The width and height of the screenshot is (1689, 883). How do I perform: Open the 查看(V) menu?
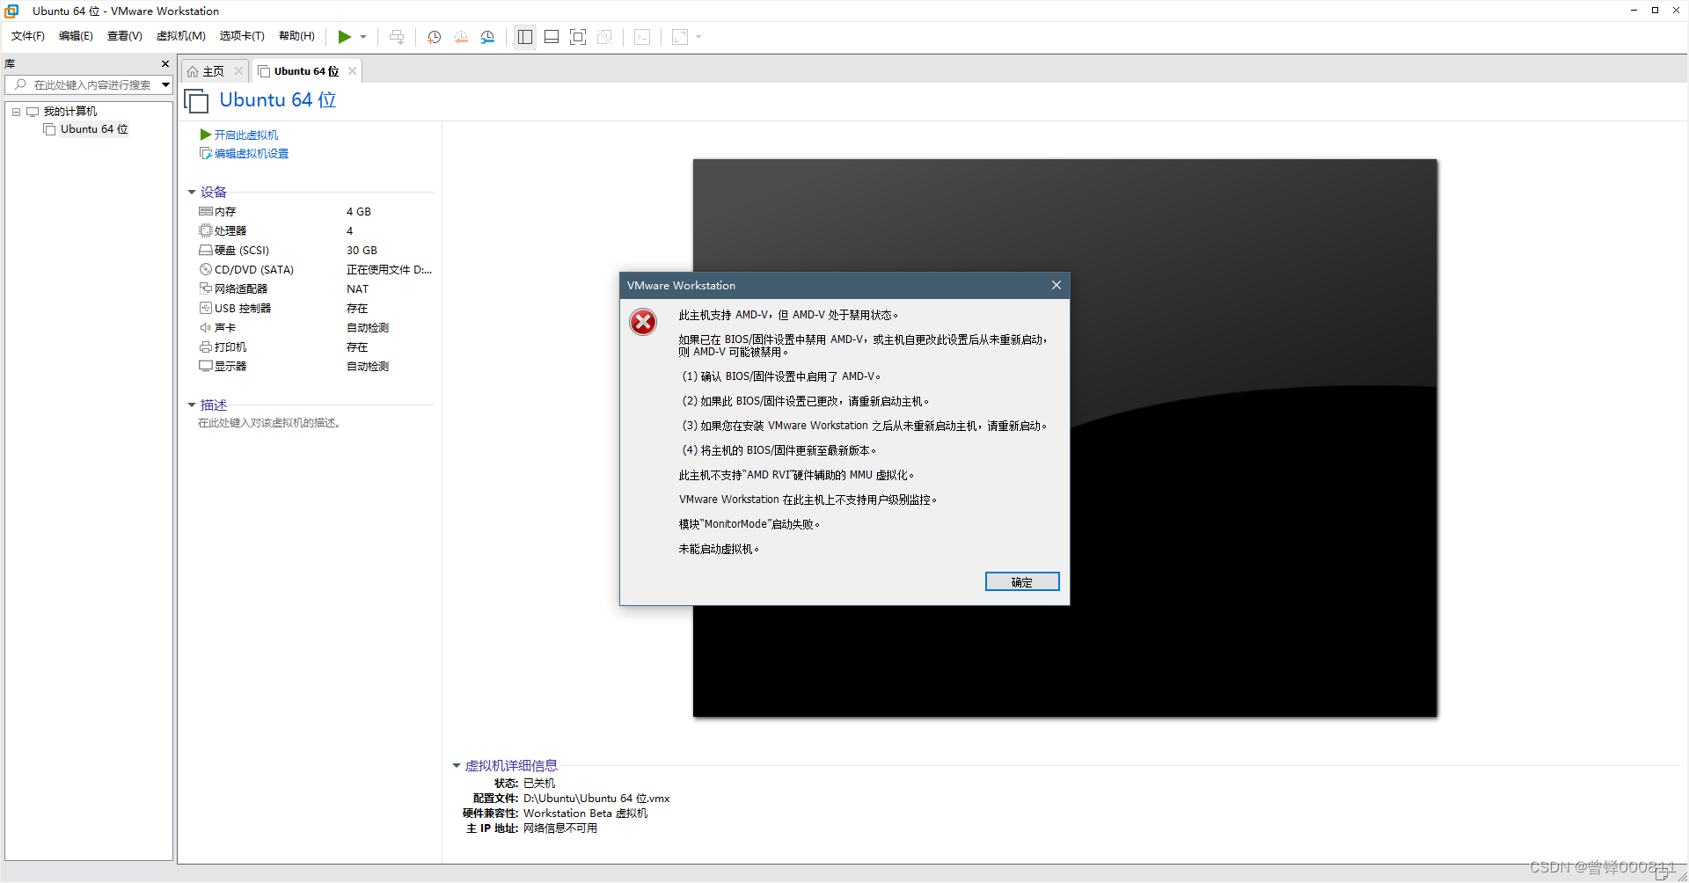pos(124,36)
